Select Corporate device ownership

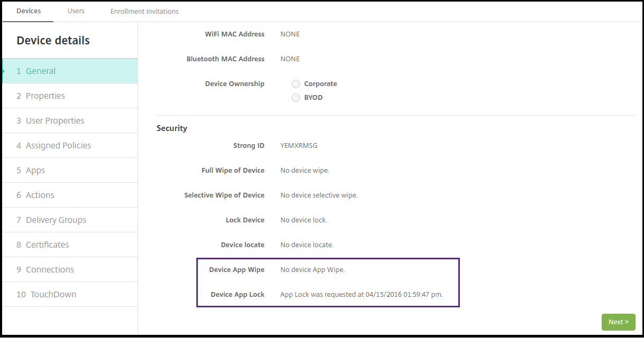[x=296, y=84]
